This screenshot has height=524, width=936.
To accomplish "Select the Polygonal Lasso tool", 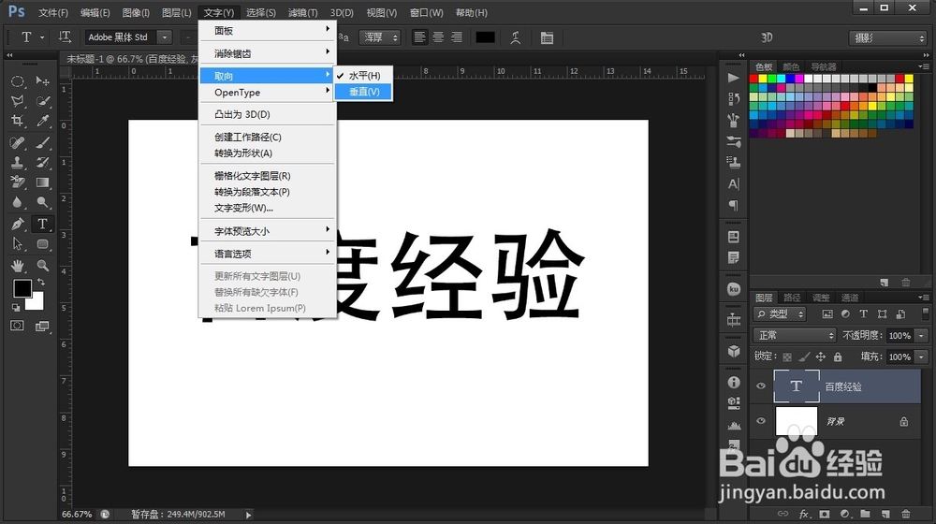I will [x=17, y=101].
